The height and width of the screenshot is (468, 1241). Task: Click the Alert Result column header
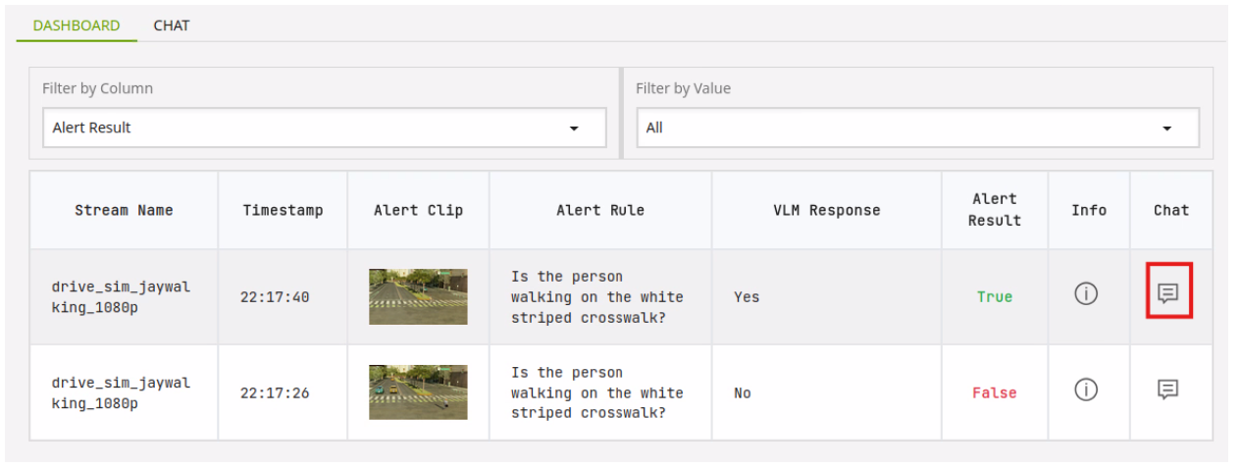click(x=994, y=210)
